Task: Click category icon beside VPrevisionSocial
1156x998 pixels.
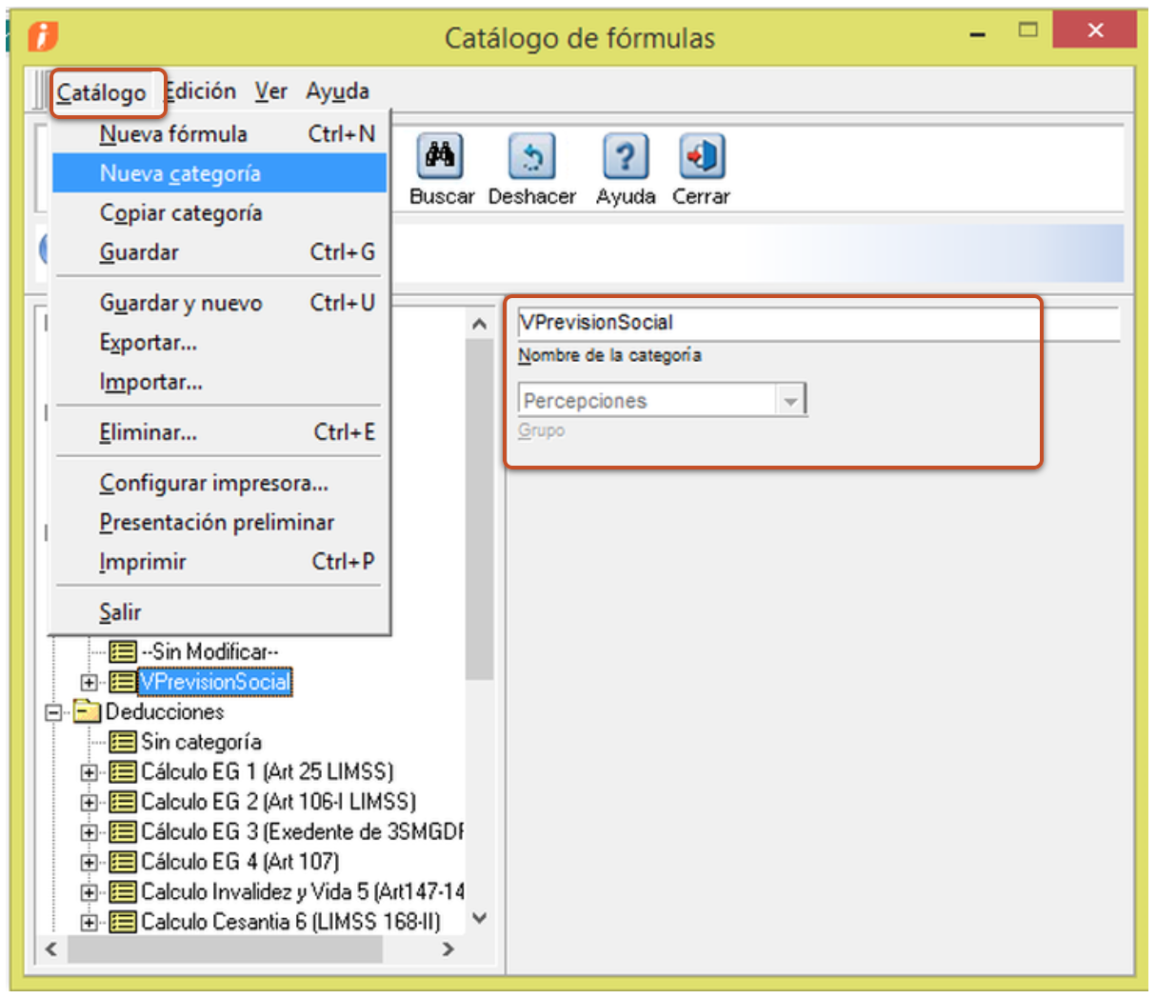Action: click(x=122, y=682)
